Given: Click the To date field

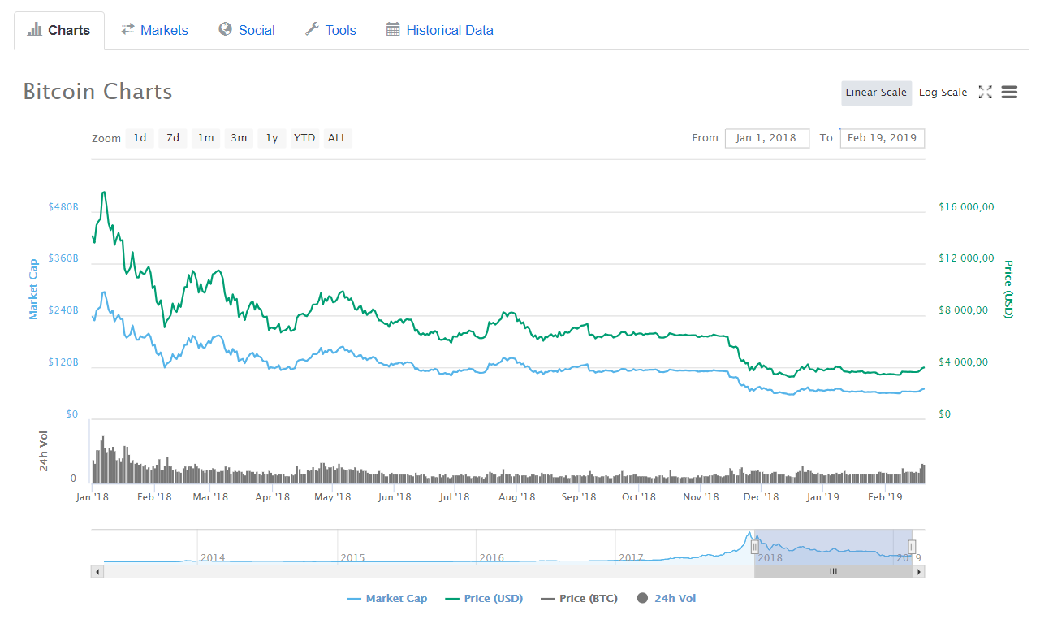Looking at the screenshot, I should click(x=882, y=138).
